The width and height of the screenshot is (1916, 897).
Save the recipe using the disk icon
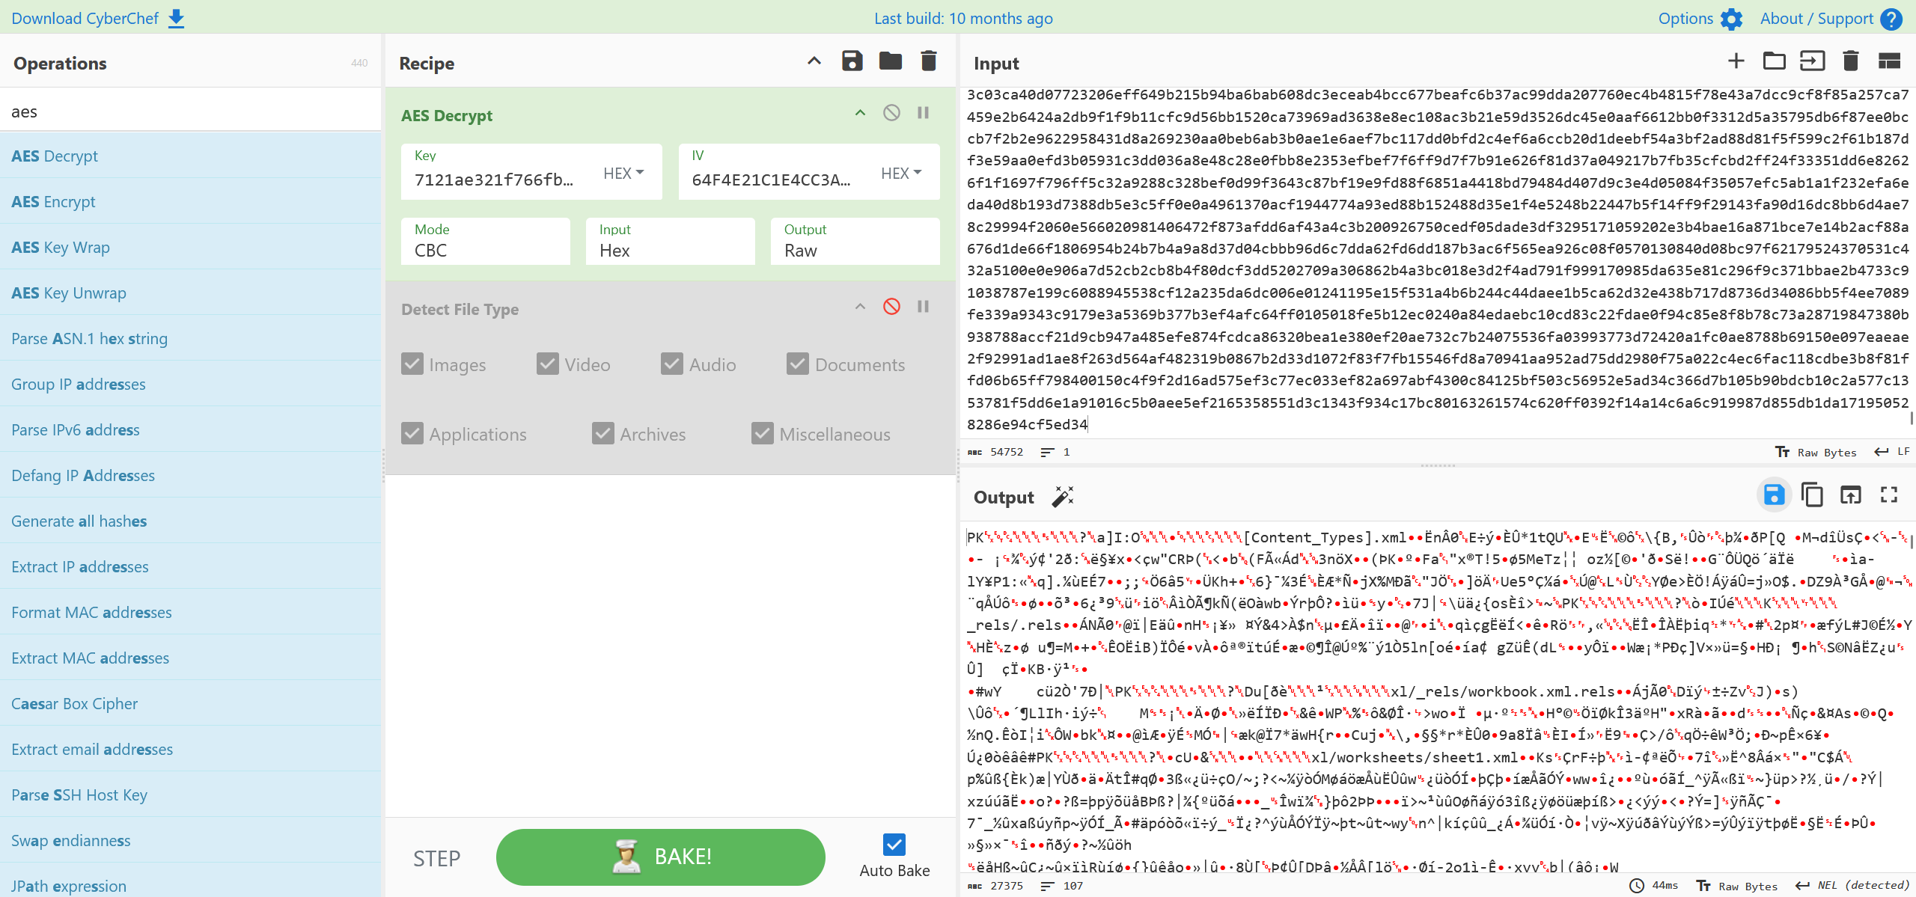point(852,61)
